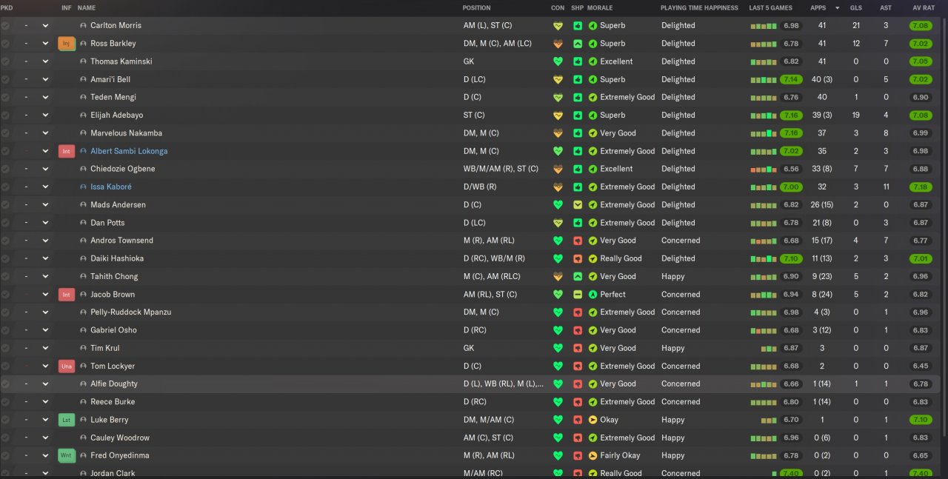Click the sharpness icon in Mads Andersen's row
948x479 pixels.
point(578,205)
